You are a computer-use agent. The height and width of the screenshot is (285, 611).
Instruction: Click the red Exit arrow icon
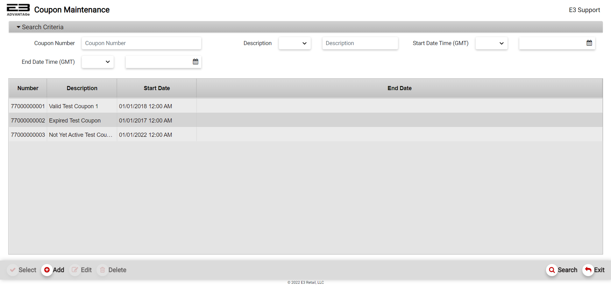[588, 270]
